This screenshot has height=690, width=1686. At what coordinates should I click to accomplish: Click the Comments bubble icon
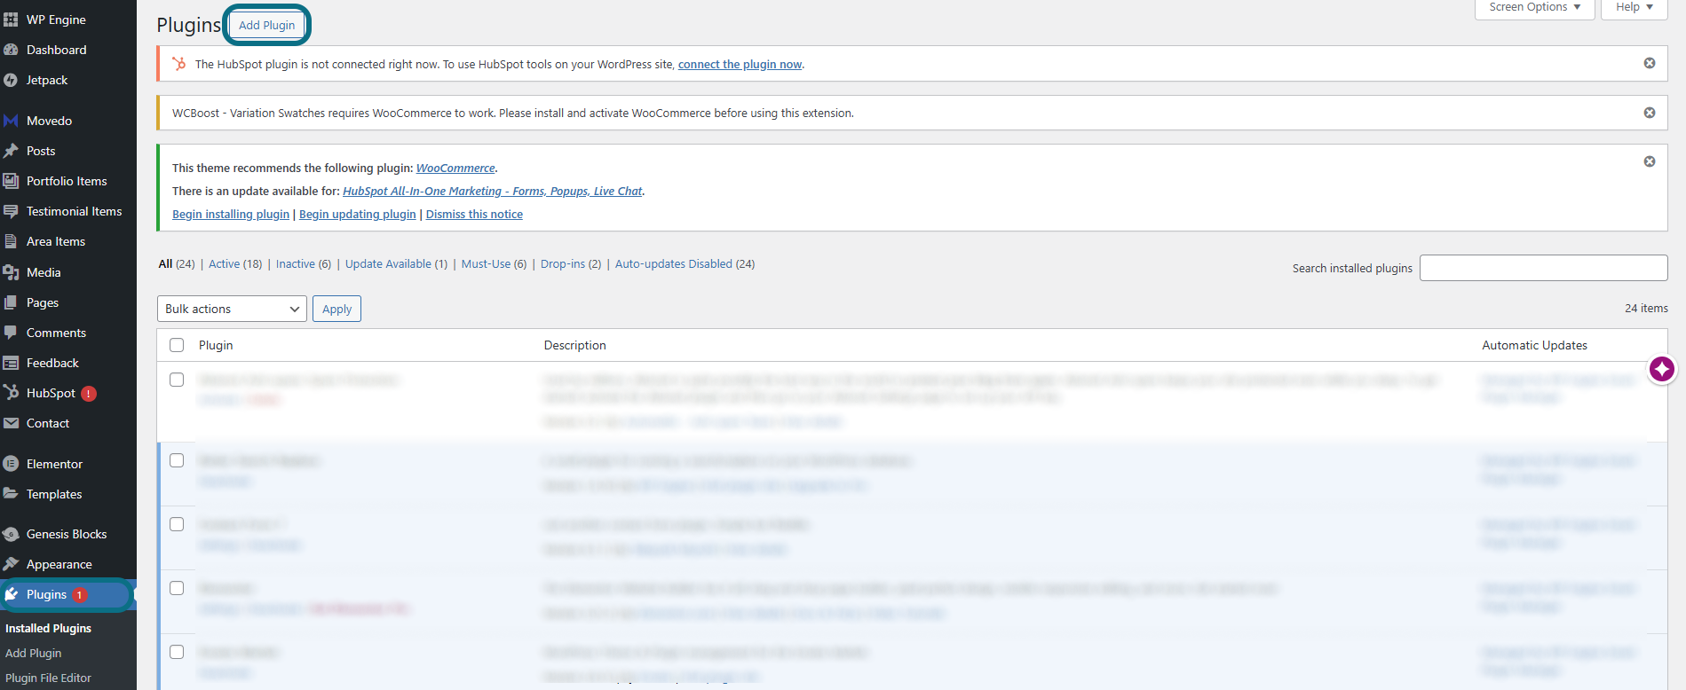11,333
